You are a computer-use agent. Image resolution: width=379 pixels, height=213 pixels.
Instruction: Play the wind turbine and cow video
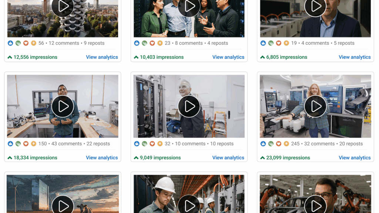click(63, 205)
